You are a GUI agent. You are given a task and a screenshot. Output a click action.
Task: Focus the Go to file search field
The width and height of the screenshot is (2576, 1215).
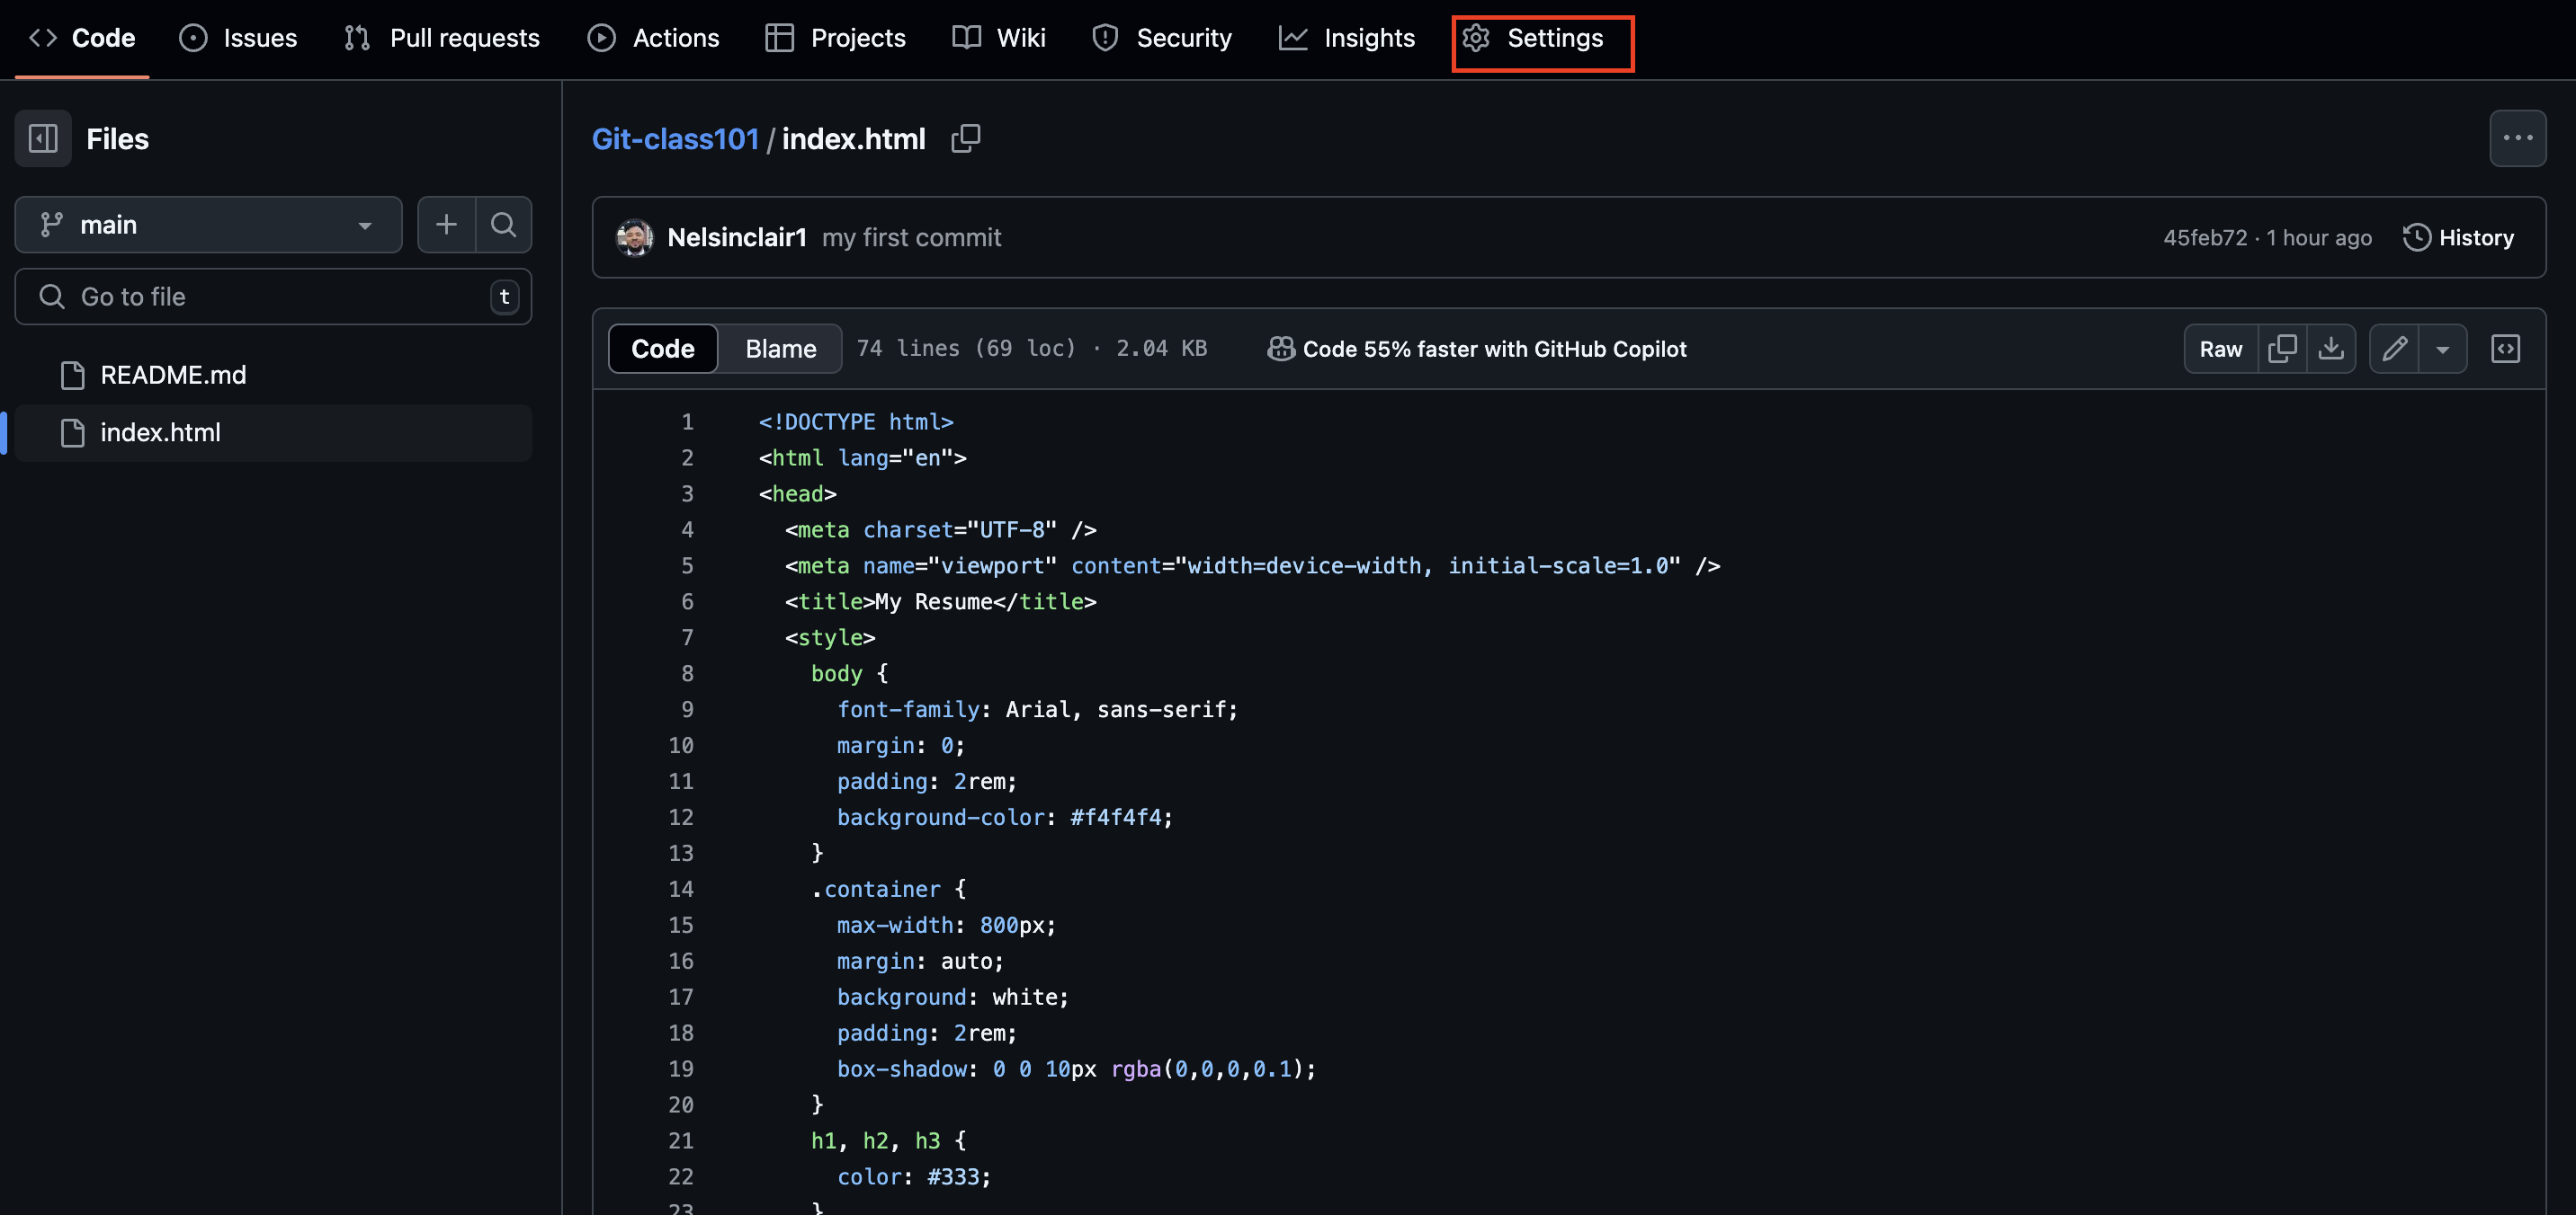point(273,297)
